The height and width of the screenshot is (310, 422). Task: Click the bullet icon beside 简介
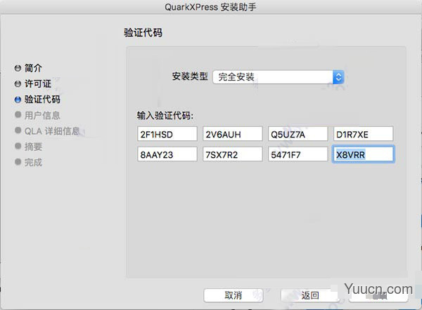18,68
